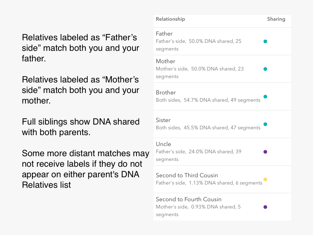313x235 pixels.
Task: Open the Mother relative entry
Action: click(x=166, y=61)
